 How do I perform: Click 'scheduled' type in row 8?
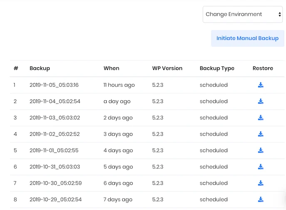pos(214,200)
